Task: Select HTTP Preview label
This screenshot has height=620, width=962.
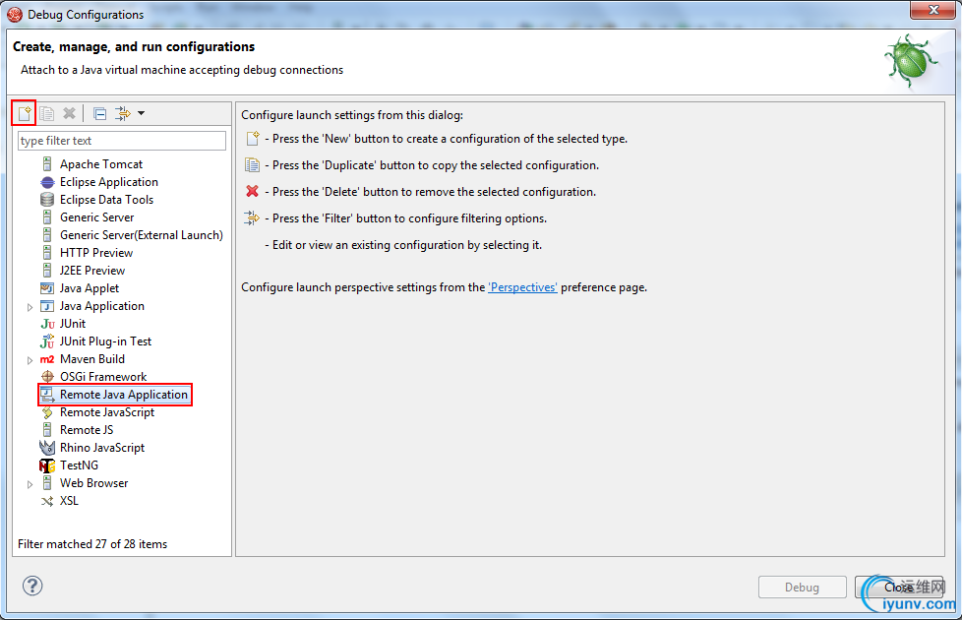Action: (x=96, y=253)
